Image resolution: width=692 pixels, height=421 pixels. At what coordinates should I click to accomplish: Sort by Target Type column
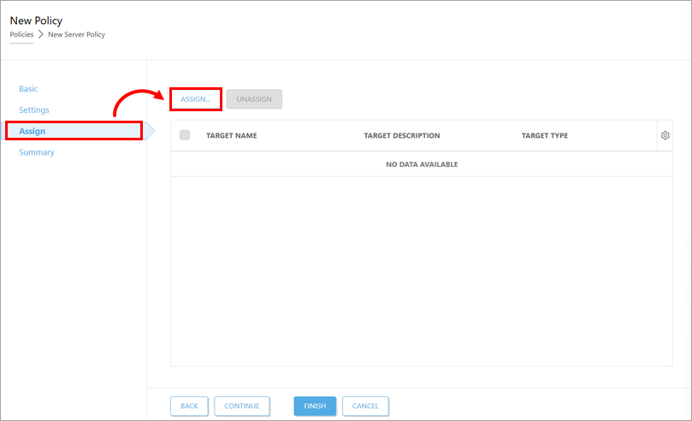coord(544,136)
